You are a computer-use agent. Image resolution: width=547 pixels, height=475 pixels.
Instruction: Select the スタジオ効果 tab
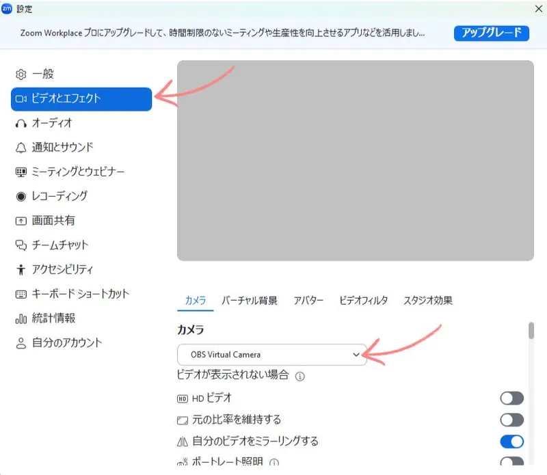coord(427,301)
